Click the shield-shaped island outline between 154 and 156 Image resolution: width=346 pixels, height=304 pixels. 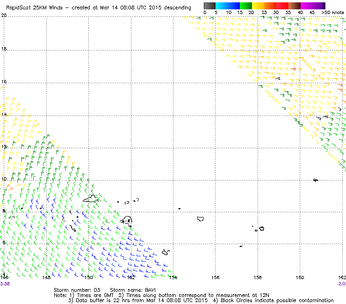pos(201,219)
